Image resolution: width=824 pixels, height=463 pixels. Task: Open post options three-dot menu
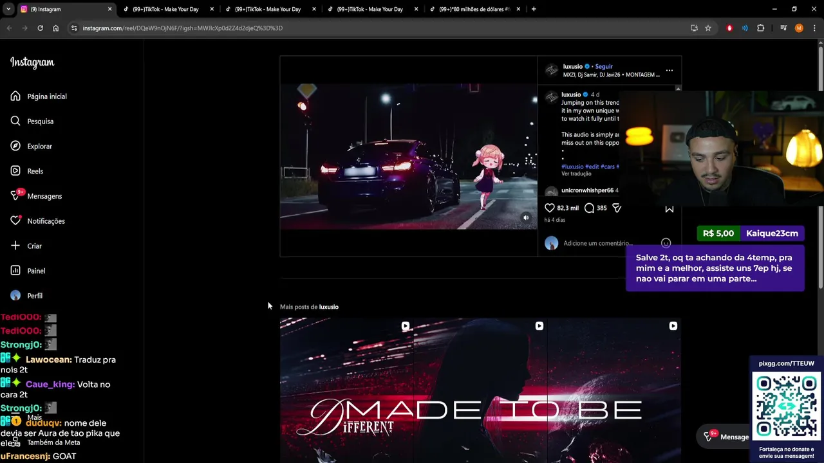point(669,70)
